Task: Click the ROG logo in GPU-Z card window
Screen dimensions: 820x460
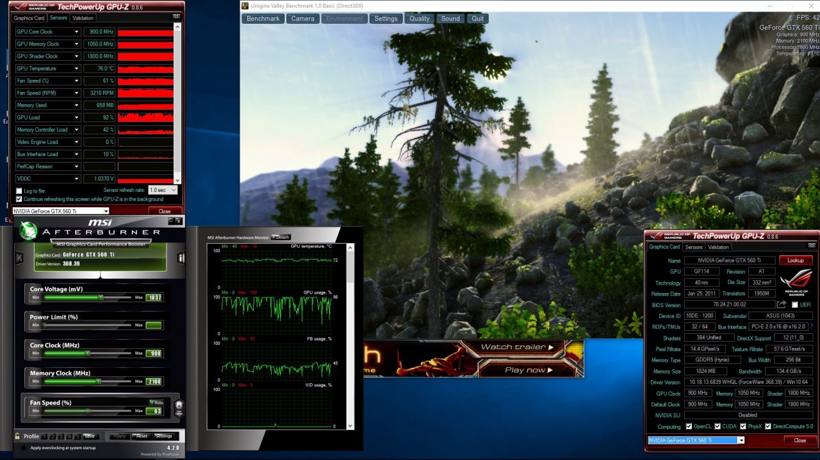Action: [x=797, y=283]
